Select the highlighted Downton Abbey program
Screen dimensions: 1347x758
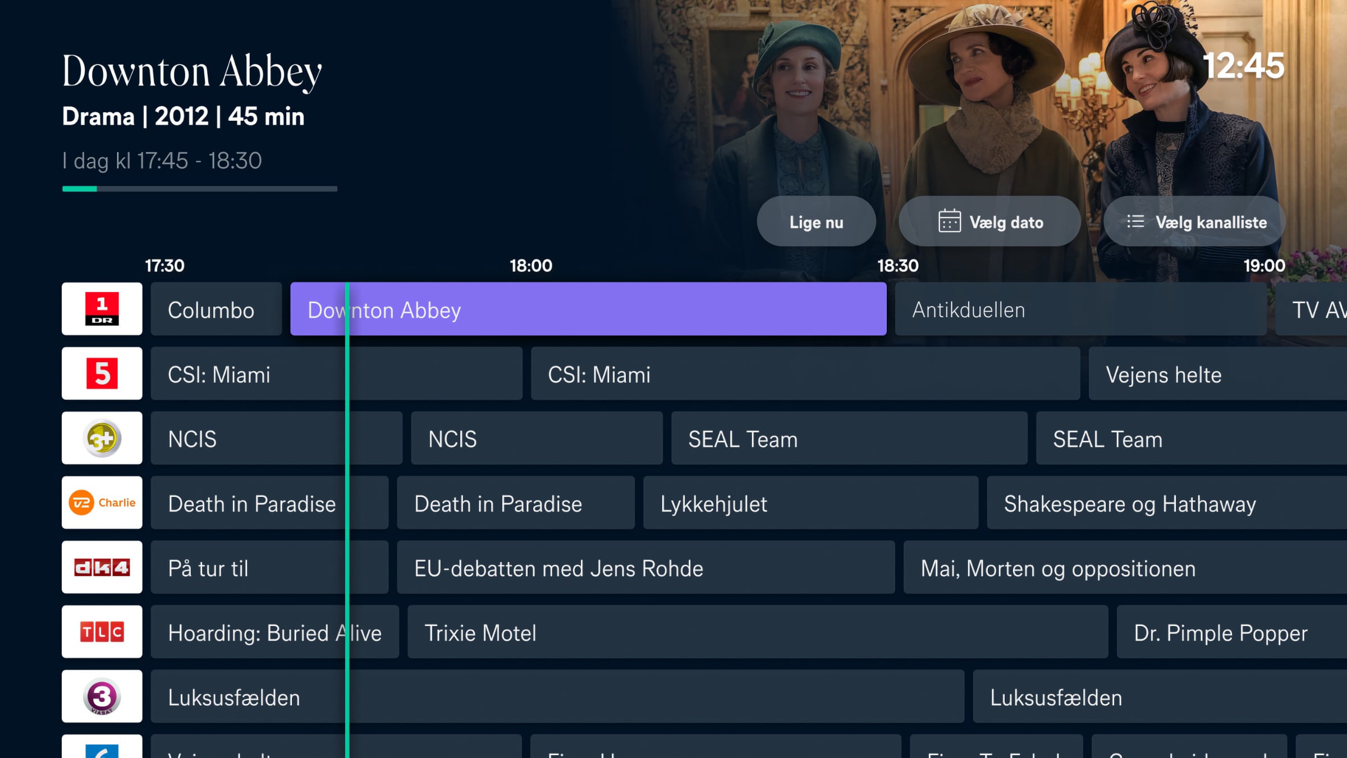[x=588, y=309]
